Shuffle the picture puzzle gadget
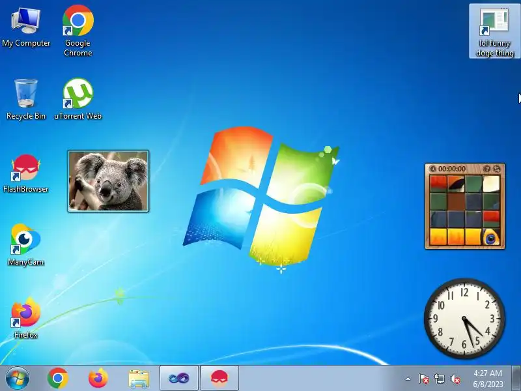Screen dimensions: 521x391 click(497, 169)
